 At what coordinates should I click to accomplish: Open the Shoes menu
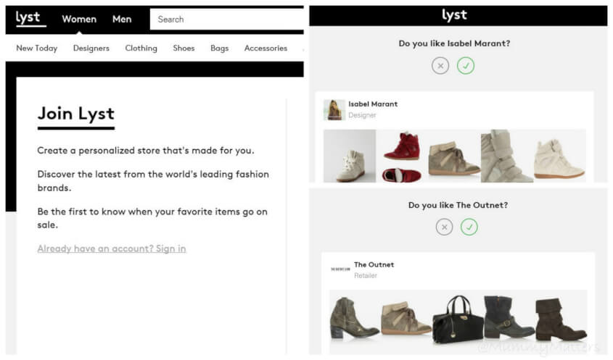[x=184, y=48]
